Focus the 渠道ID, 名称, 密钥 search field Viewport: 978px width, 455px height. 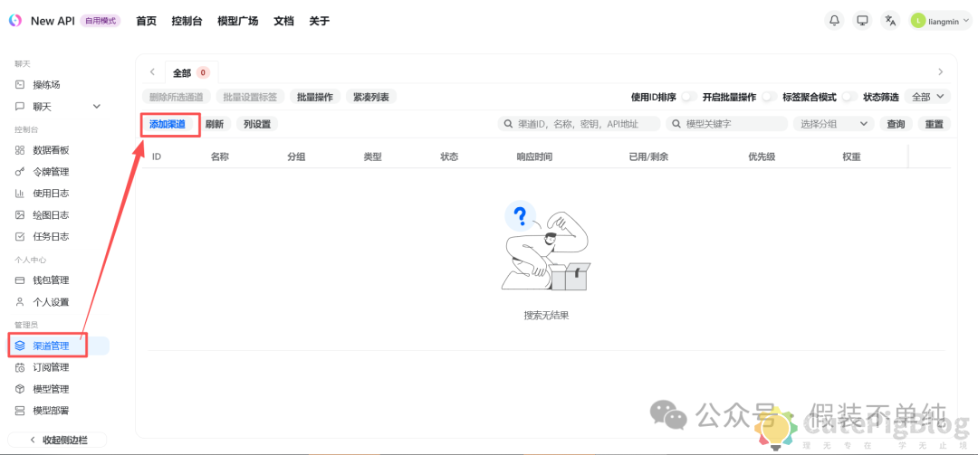(580, 124)
